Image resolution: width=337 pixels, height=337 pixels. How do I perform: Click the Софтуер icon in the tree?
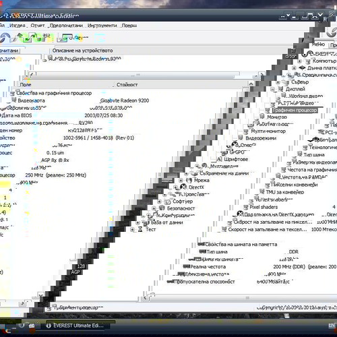coord(167,201)
